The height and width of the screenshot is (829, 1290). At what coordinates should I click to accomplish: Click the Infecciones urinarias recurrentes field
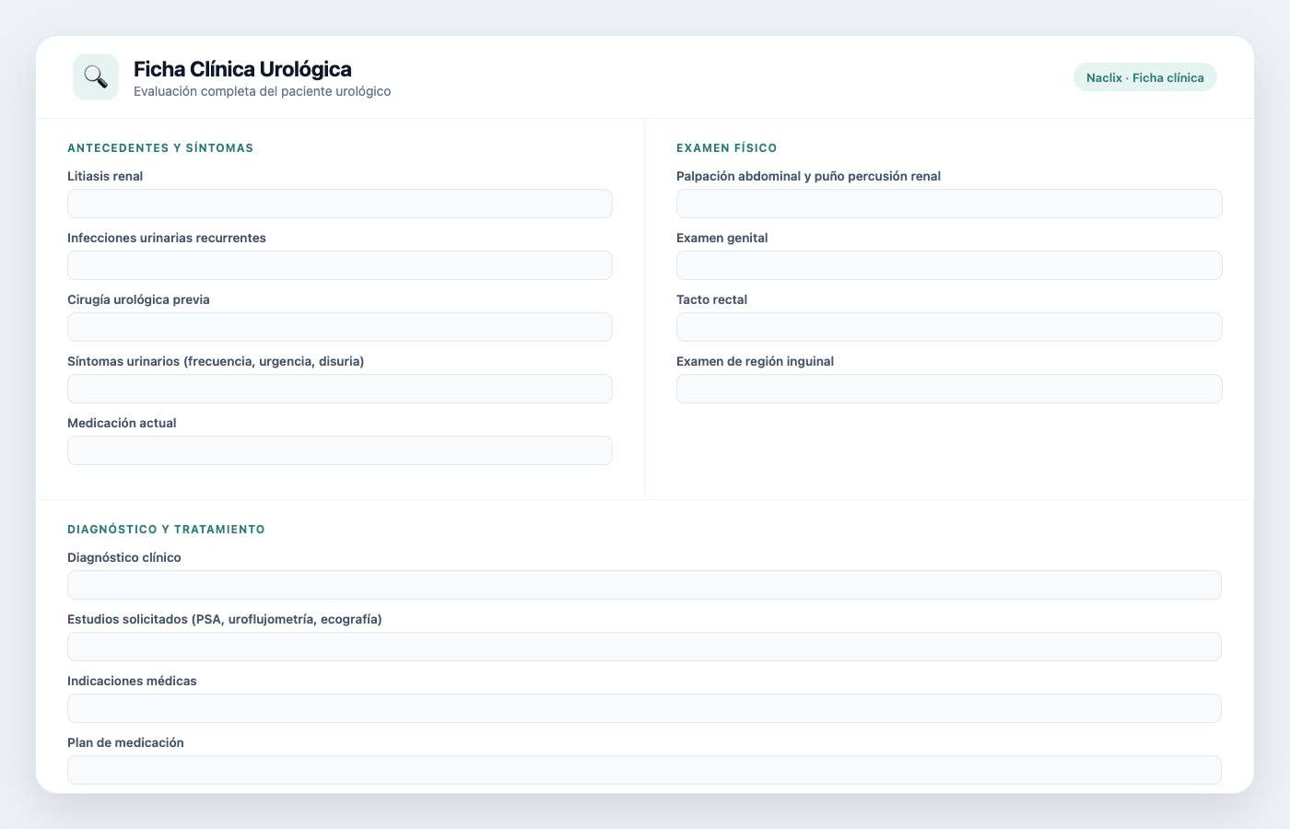point(340,265)
